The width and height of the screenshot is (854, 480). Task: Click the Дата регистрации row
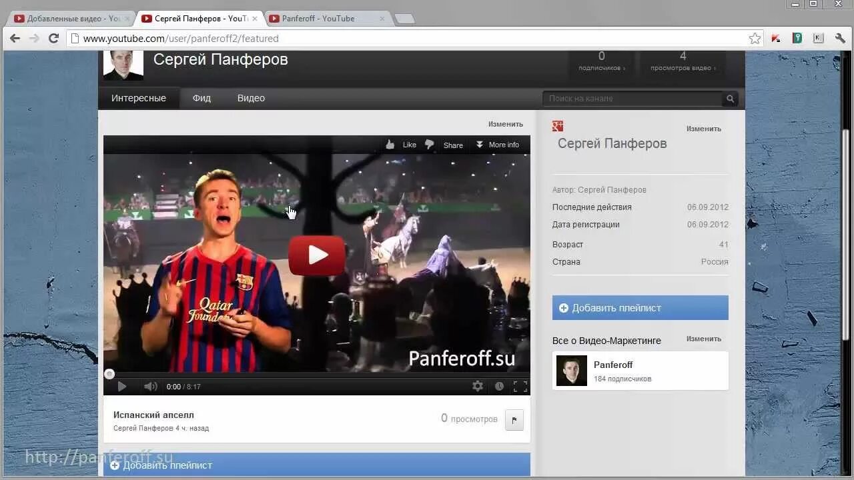[x=640, y=225]
